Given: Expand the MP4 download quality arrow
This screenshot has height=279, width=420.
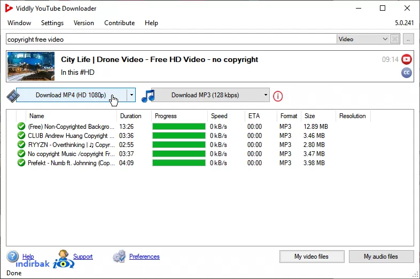Looking at the screenshot, I should click(x=131, y=95).
